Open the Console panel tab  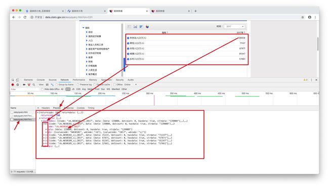tap(40, 80)
